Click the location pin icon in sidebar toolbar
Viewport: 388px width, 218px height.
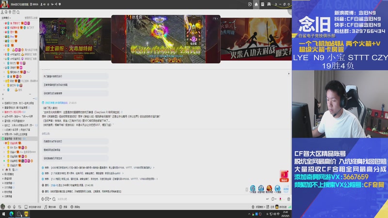click(x=10, y=12)
